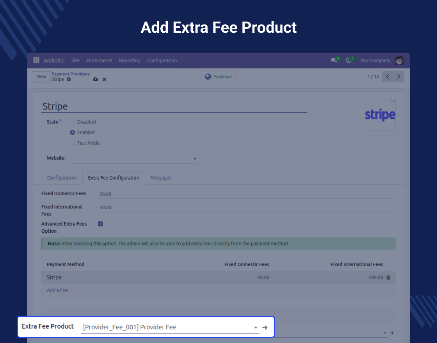Click the New button
This screenshot has height=343, width=437.
click(41, 76)
